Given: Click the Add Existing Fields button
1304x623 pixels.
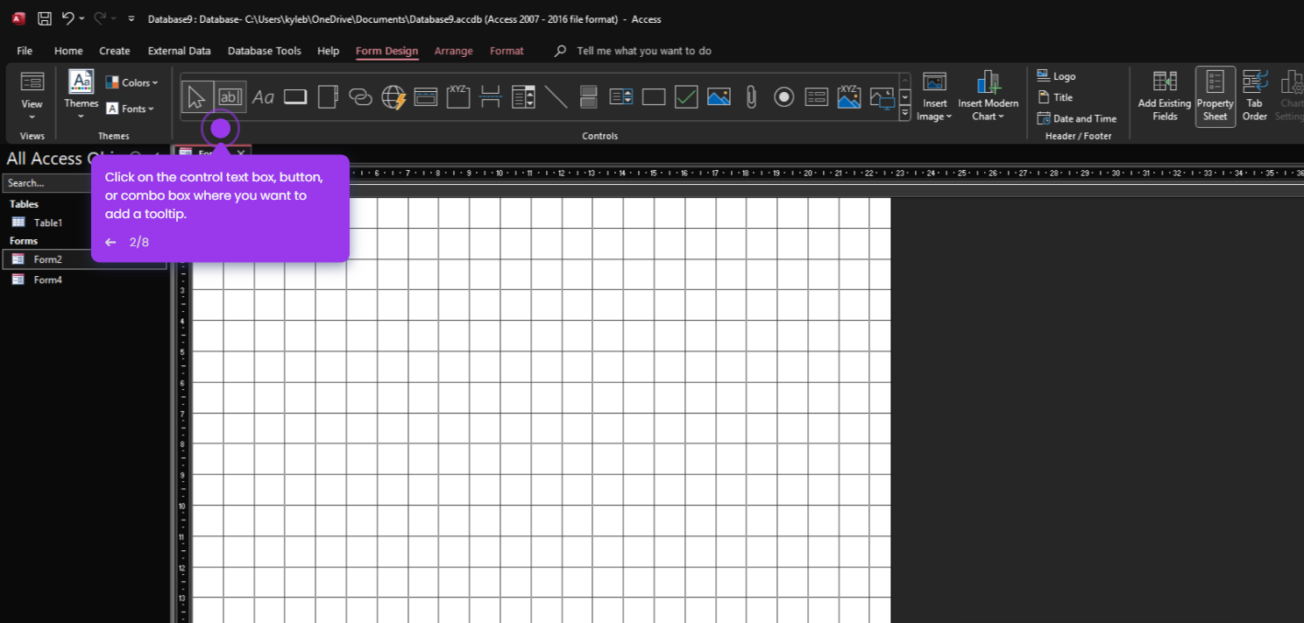Looking at the screenshot, I should coord(1165,96).
